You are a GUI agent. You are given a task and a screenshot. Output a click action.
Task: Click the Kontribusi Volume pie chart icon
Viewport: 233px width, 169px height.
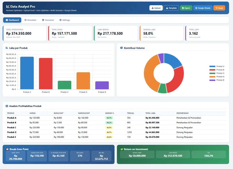[122, 48]
